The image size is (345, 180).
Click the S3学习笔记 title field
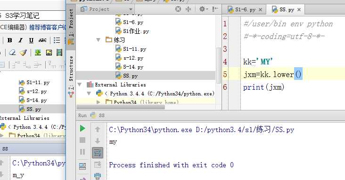(33, 16)
